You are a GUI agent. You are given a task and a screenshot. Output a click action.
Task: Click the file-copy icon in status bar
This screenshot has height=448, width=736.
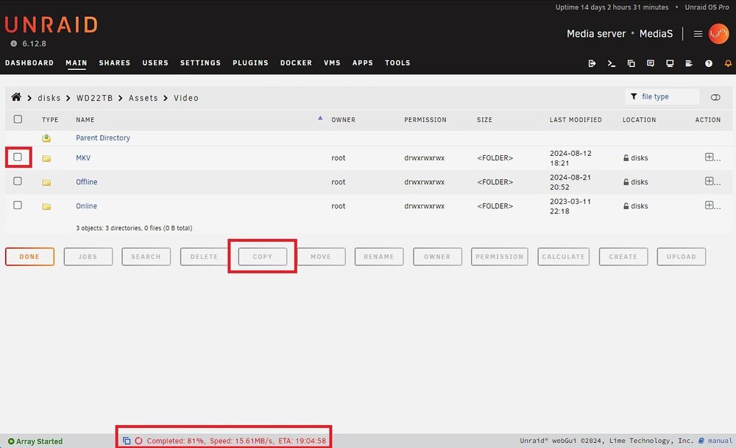pyautogui.click(x=127, y=441)
